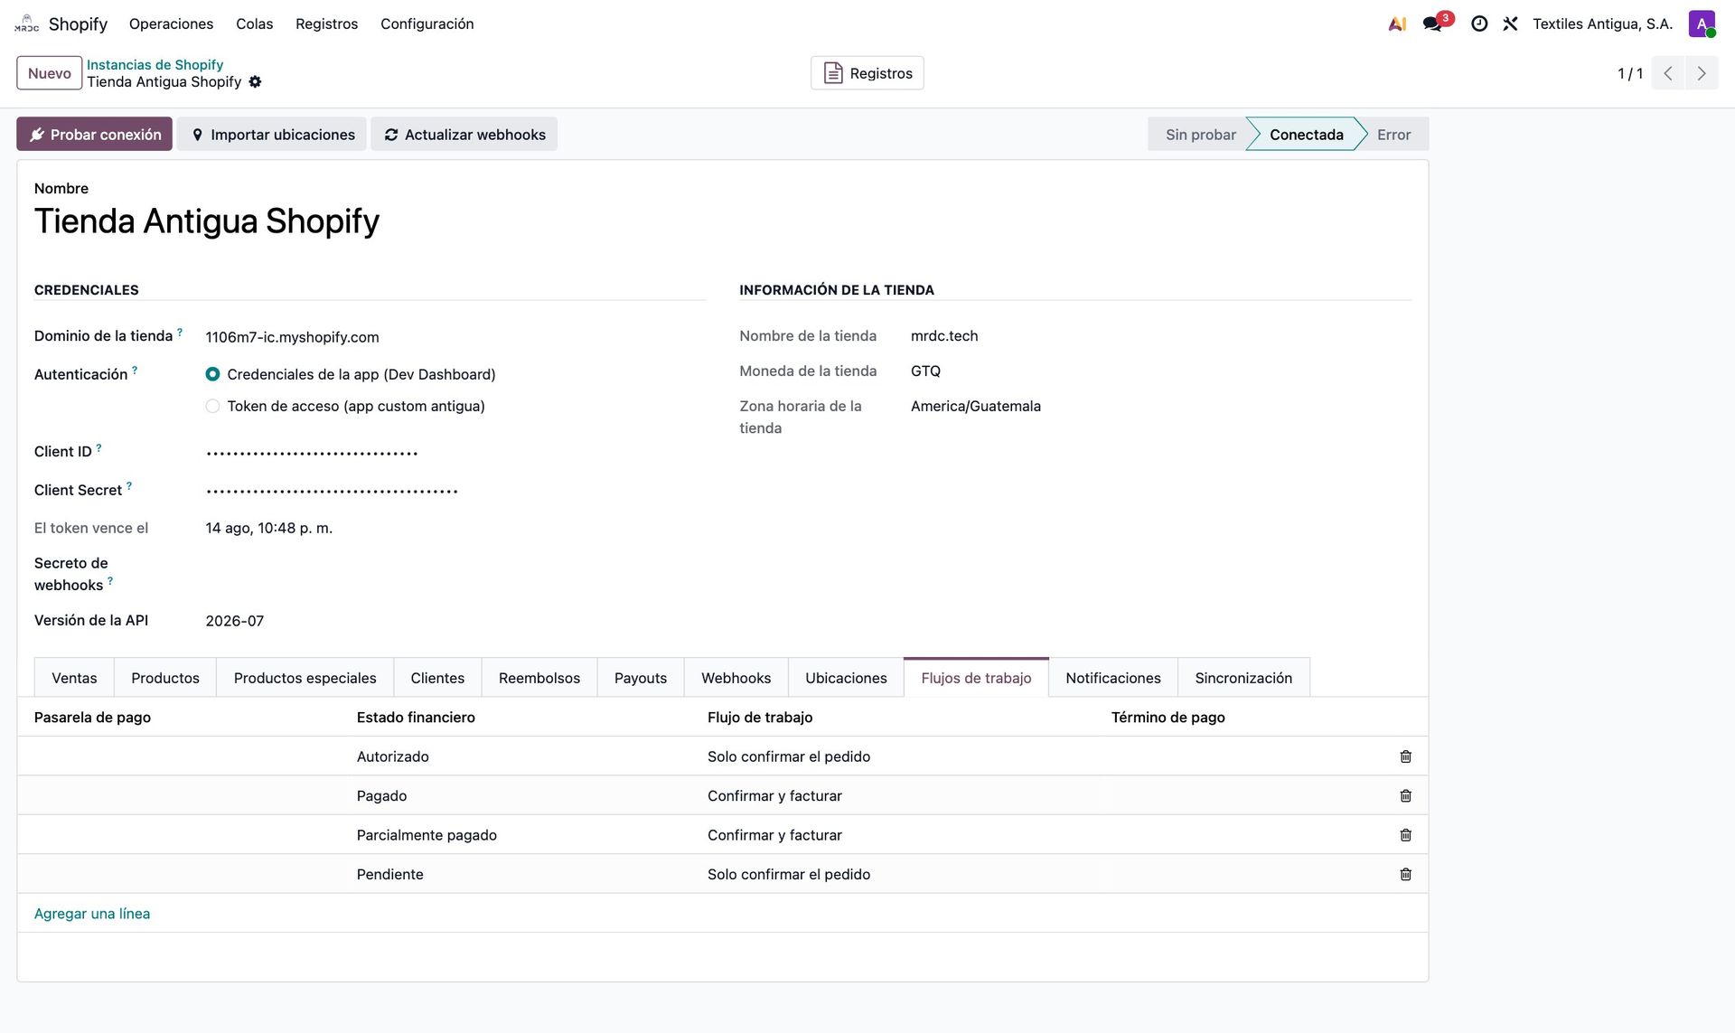Viewport: 1735px width, 1033px height.
Task: Open the Configuración menu
Action: pyautogui.click(x=427, y=24)
